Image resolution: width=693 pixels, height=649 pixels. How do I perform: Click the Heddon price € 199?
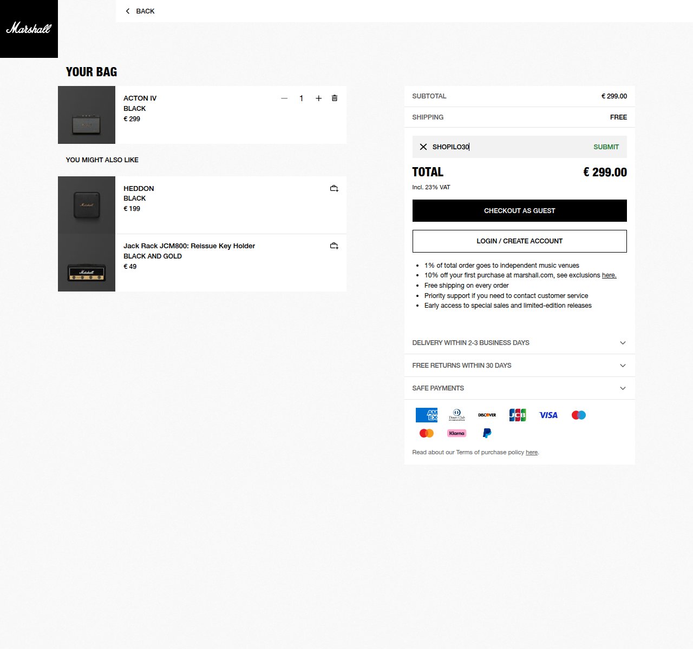(132, 209)
